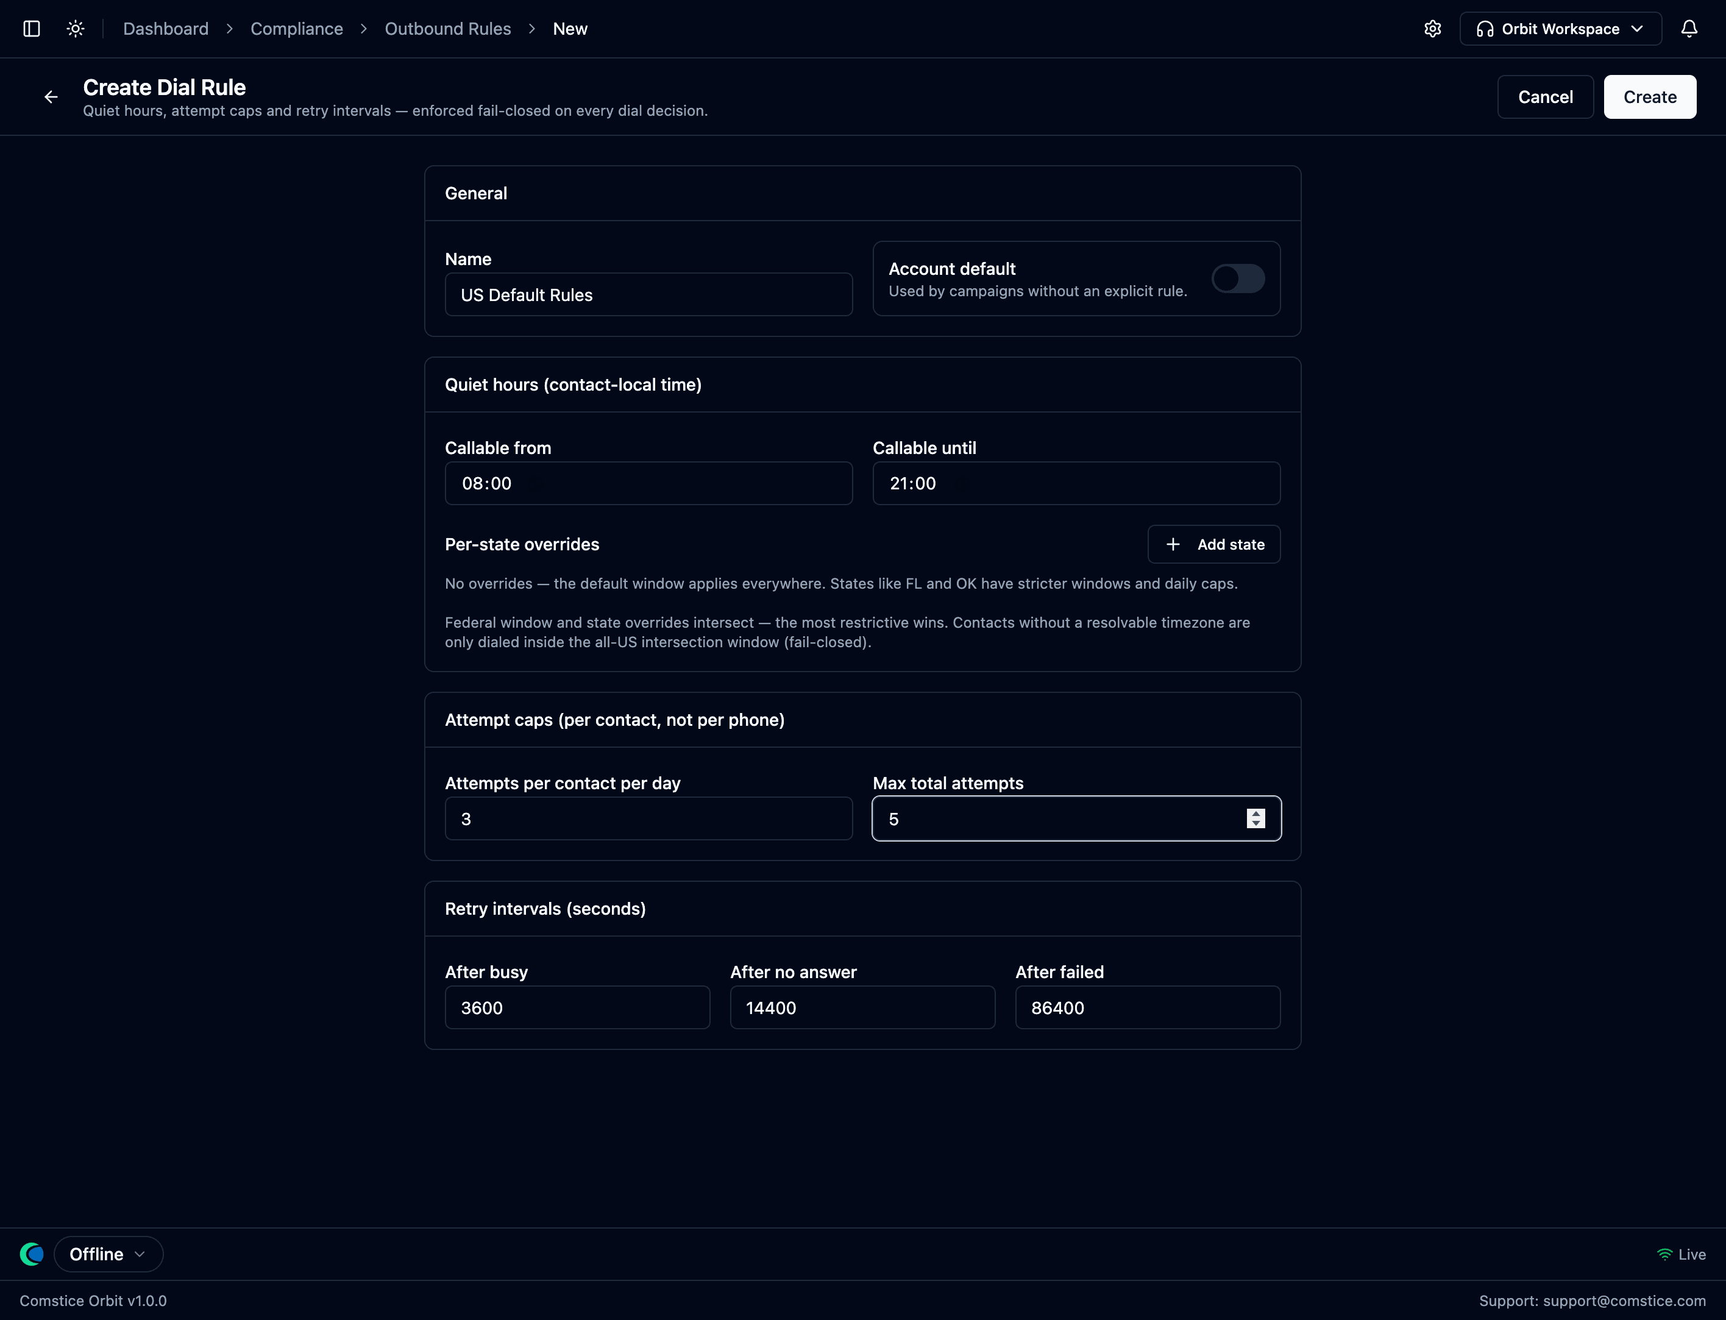The width and height of the screenshot is (1726, 1320).
Task: Click the Callable from time field
Action: tap(648, 483)
